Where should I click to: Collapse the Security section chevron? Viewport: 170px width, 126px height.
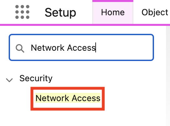click(9, 80)
